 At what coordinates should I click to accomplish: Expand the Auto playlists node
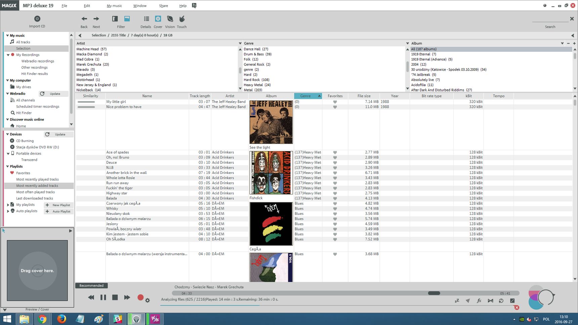[x=8, y=211]
